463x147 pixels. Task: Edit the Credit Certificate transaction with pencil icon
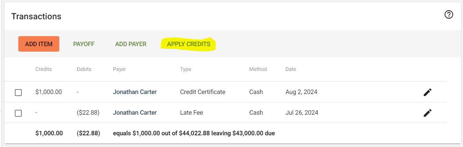[427, 92]
